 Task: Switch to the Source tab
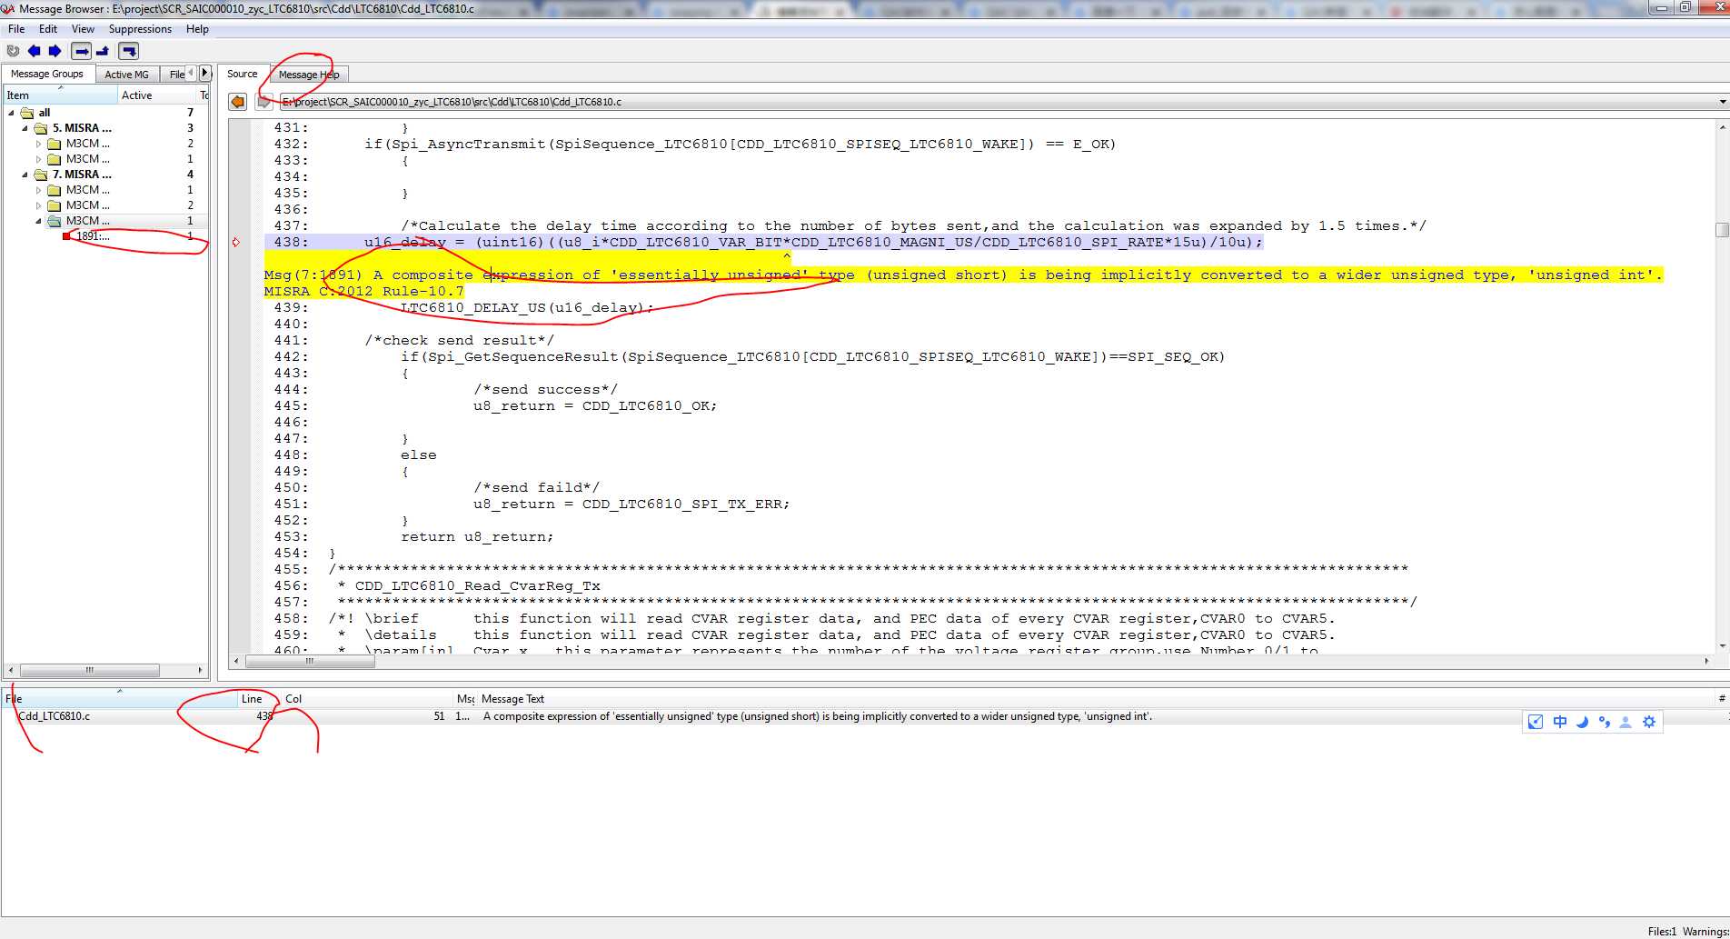point(243,74)
